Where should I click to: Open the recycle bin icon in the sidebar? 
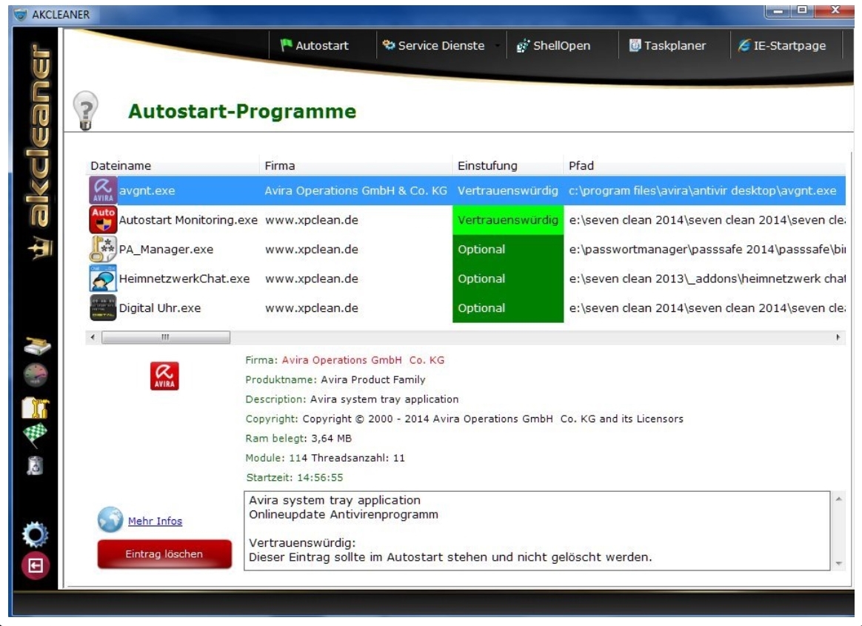point(36,465)
